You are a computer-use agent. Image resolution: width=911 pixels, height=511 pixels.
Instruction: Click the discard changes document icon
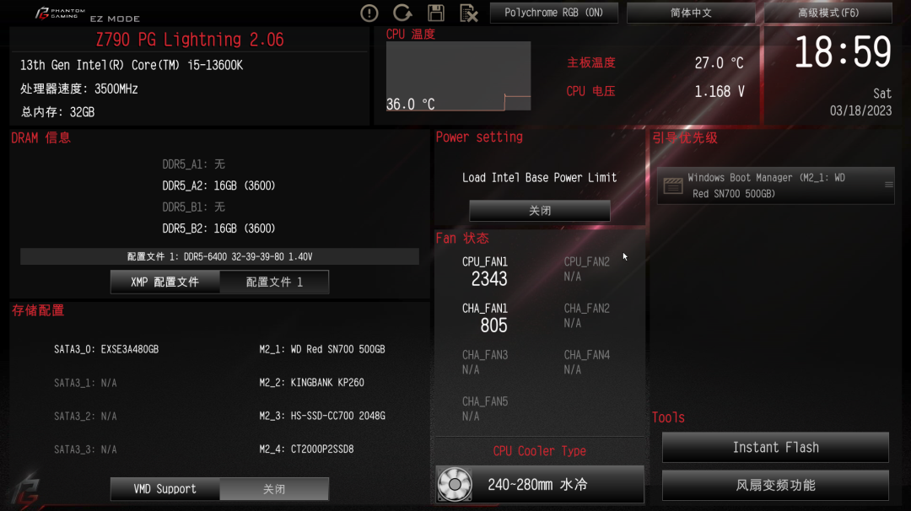468,13
